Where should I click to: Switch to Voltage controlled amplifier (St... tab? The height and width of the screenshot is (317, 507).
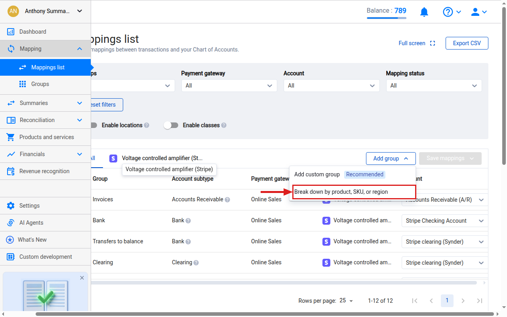pyautogui.click(x=156, y=158)
